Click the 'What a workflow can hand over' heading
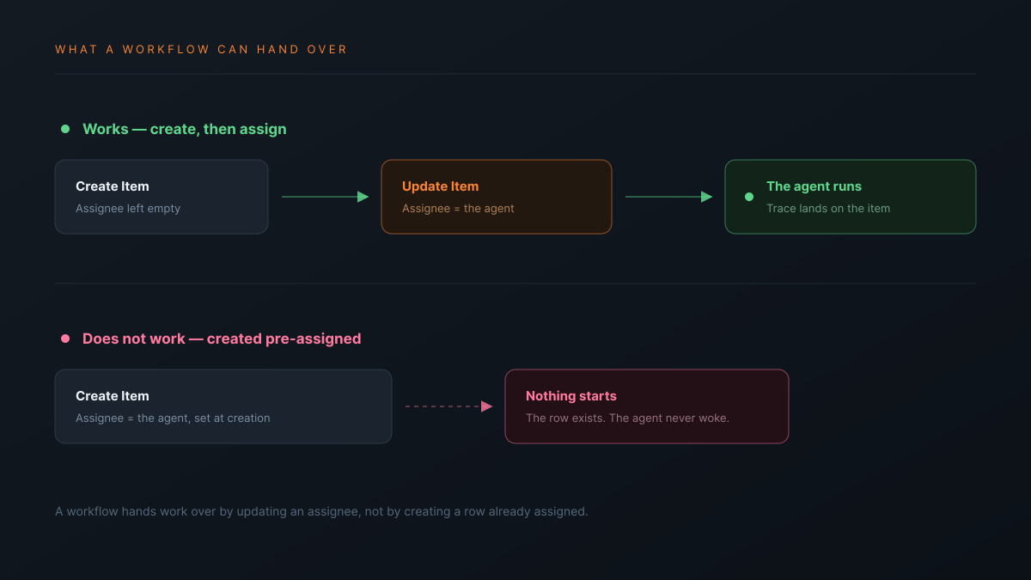Viewport: 1031px width, 580px height. click(201, 50)
